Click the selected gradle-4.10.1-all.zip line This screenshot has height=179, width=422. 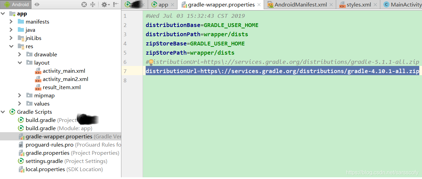click(282, 71)
